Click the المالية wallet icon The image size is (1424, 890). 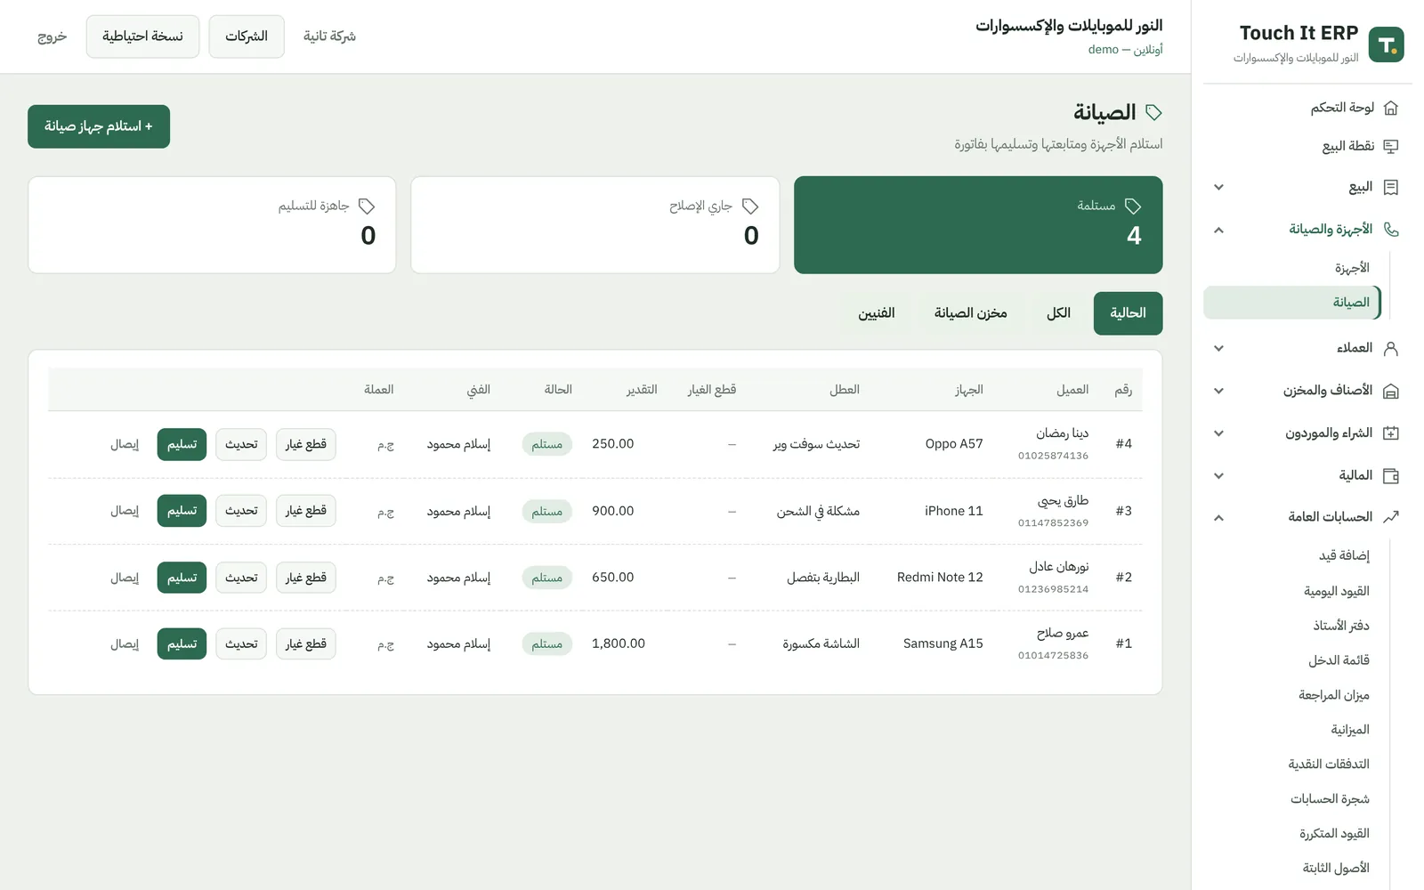(x=1391, y=475)
